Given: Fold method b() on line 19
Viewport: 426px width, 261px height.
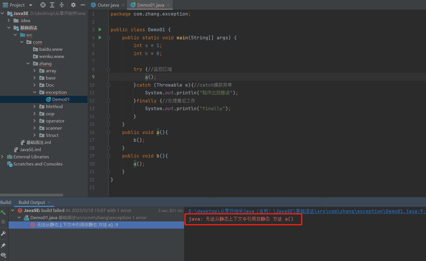Looking at the screenshot, I should [x=108, y=156].
